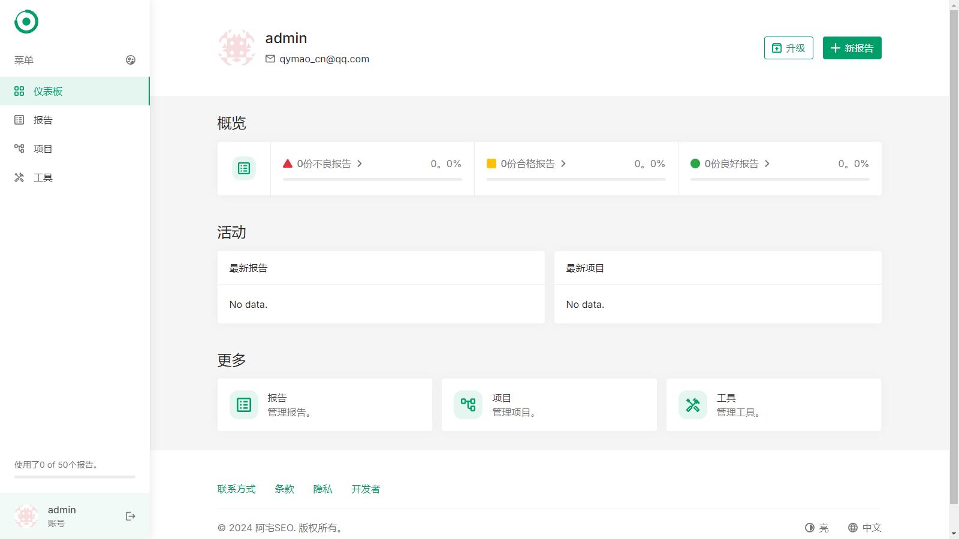
Task: Toggle the 亮 light theme switch
Action: coord(817,528)
